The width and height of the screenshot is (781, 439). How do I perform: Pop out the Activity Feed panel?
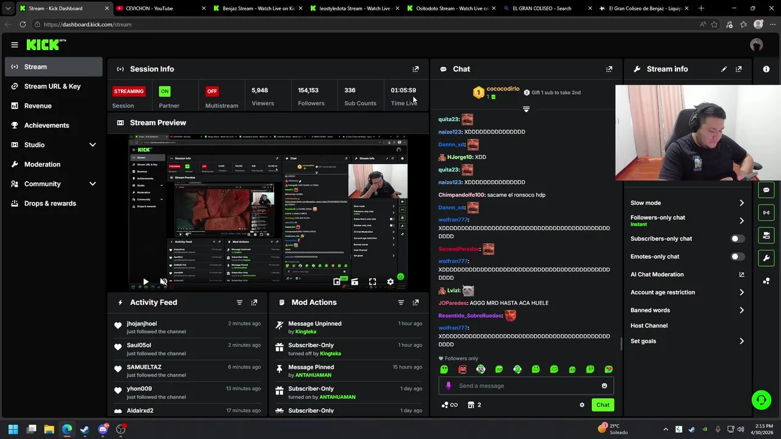[254, 302]
